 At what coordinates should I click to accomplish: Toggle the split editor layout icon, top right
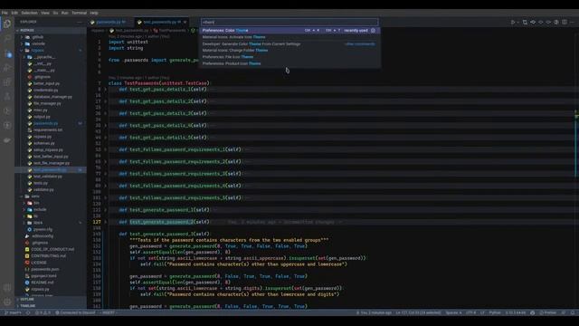tap(565, 22)
